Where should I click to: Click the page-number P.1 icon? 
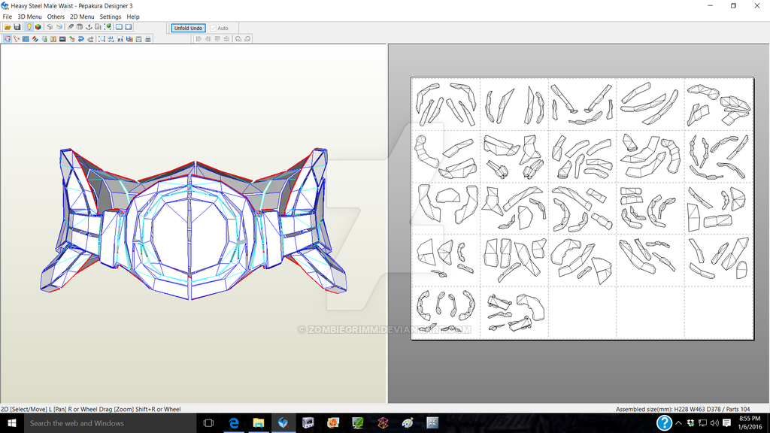click(x=120, y=39)
